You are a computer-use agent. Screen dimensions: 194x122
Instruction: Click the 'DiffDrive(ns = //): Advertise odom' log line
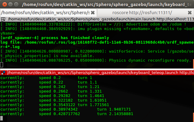(93, 24)
